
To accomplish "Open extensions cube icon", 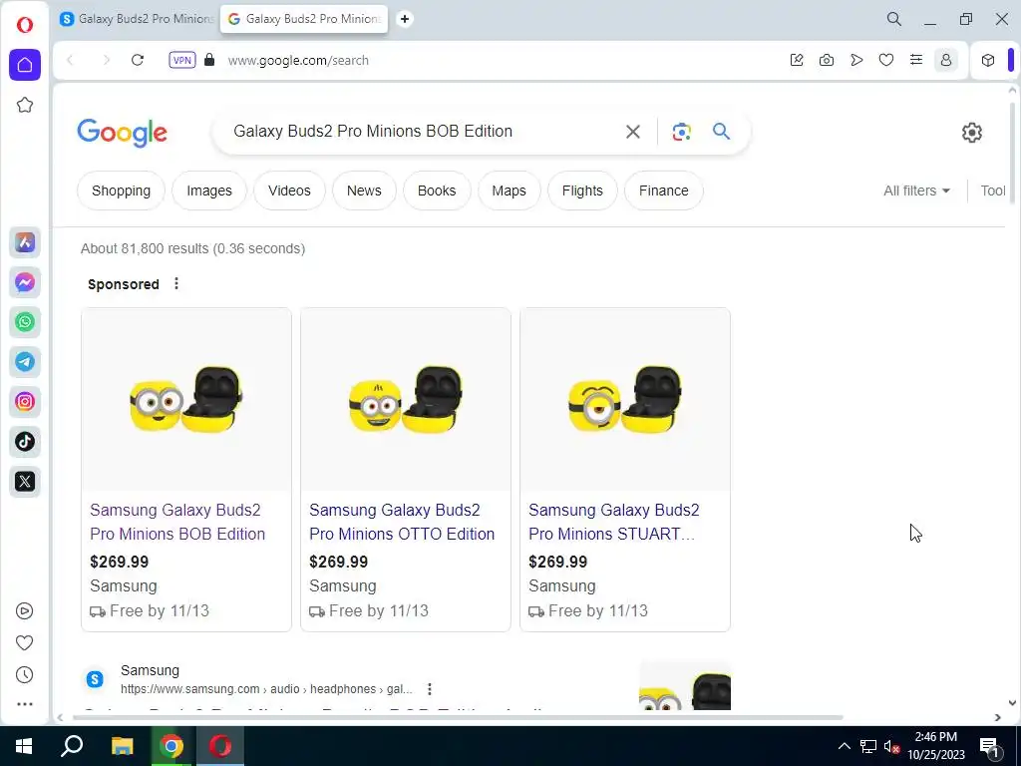I will click(x=988, y=60).
